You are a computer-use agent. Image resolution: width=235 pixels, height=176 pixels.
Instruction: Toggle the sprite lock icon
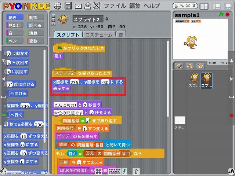[x=107, y=19]
